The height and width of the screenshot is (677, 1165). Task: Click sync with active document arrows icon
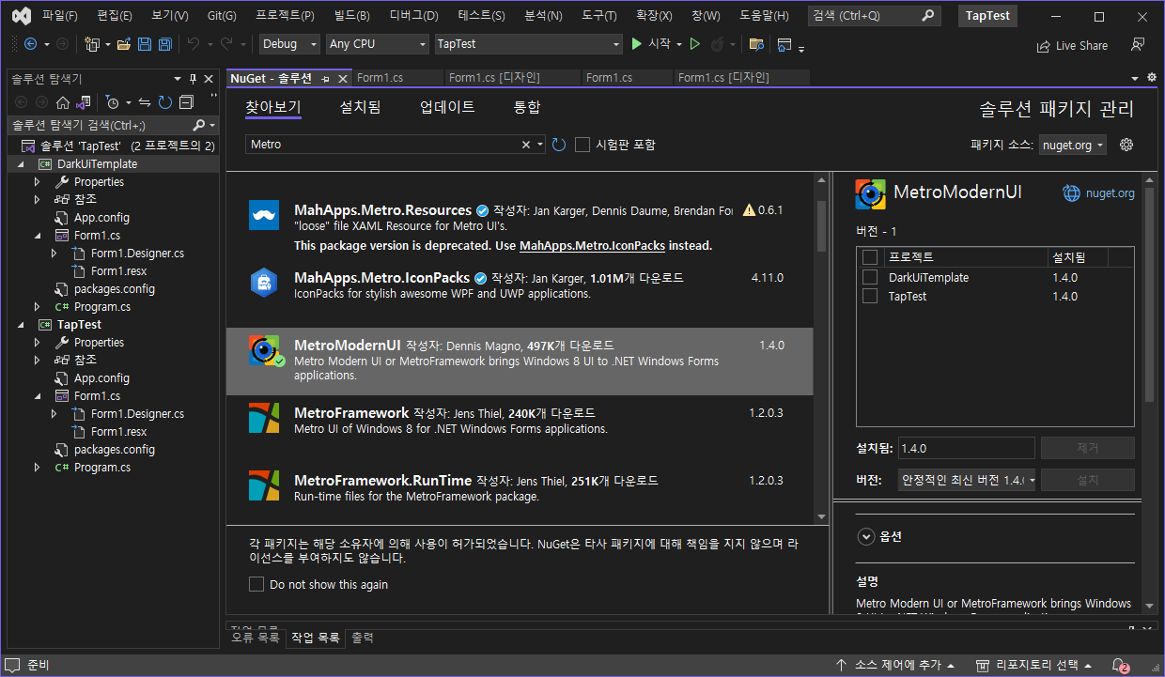click(x=145, y=102)
